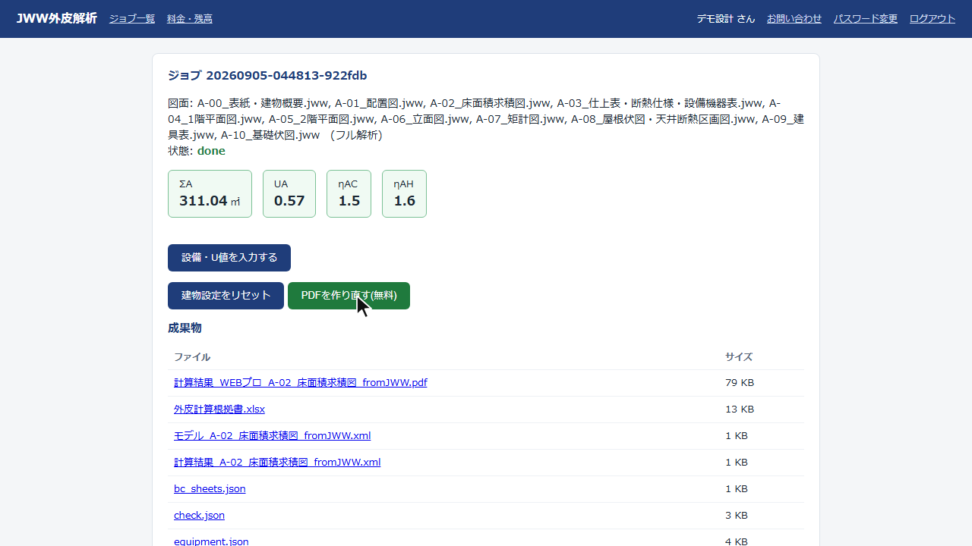Click the デモ設計 さん user name

[726, 19]
